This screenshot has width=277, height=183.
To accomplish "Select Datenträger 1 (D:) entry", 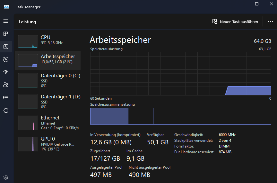I will pyautogui.click(x=48, y=101).
